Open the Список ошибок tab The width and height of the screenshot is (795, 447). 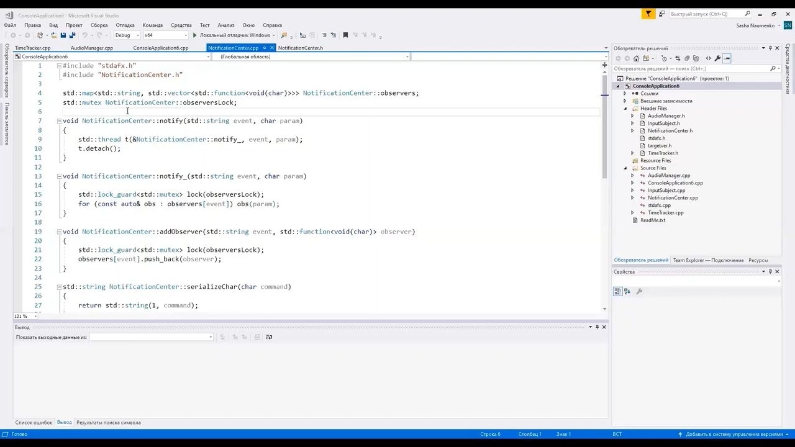click(34, 423)
